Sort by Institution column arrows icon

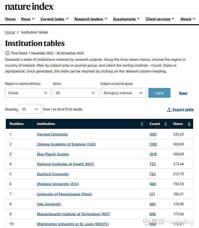[x=142, y=124]
